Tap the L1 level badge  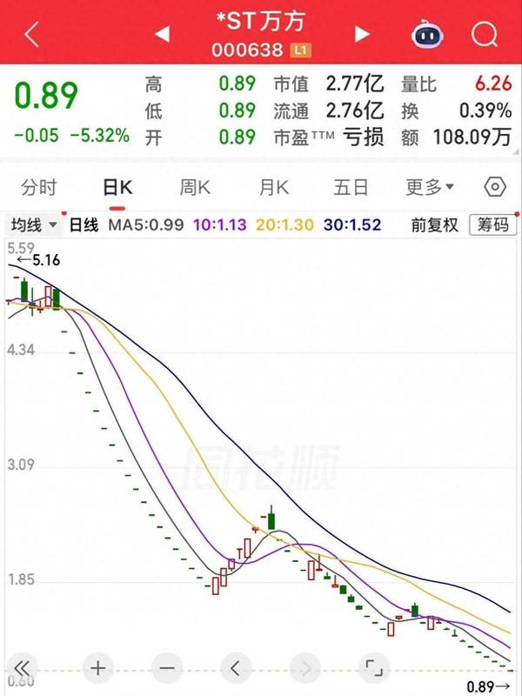pyautogui.click(x=300, y=50)
